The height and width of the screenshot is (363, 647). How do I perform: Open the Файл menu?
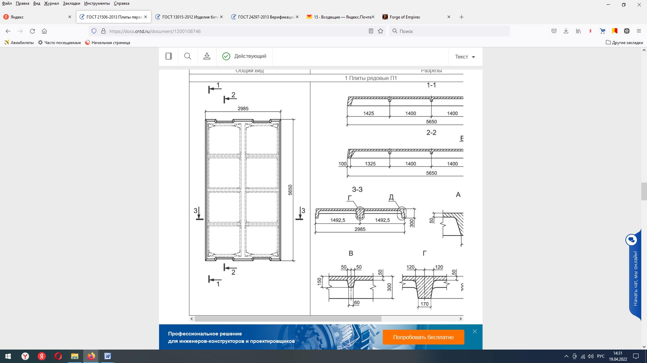[x=7, y=3]
